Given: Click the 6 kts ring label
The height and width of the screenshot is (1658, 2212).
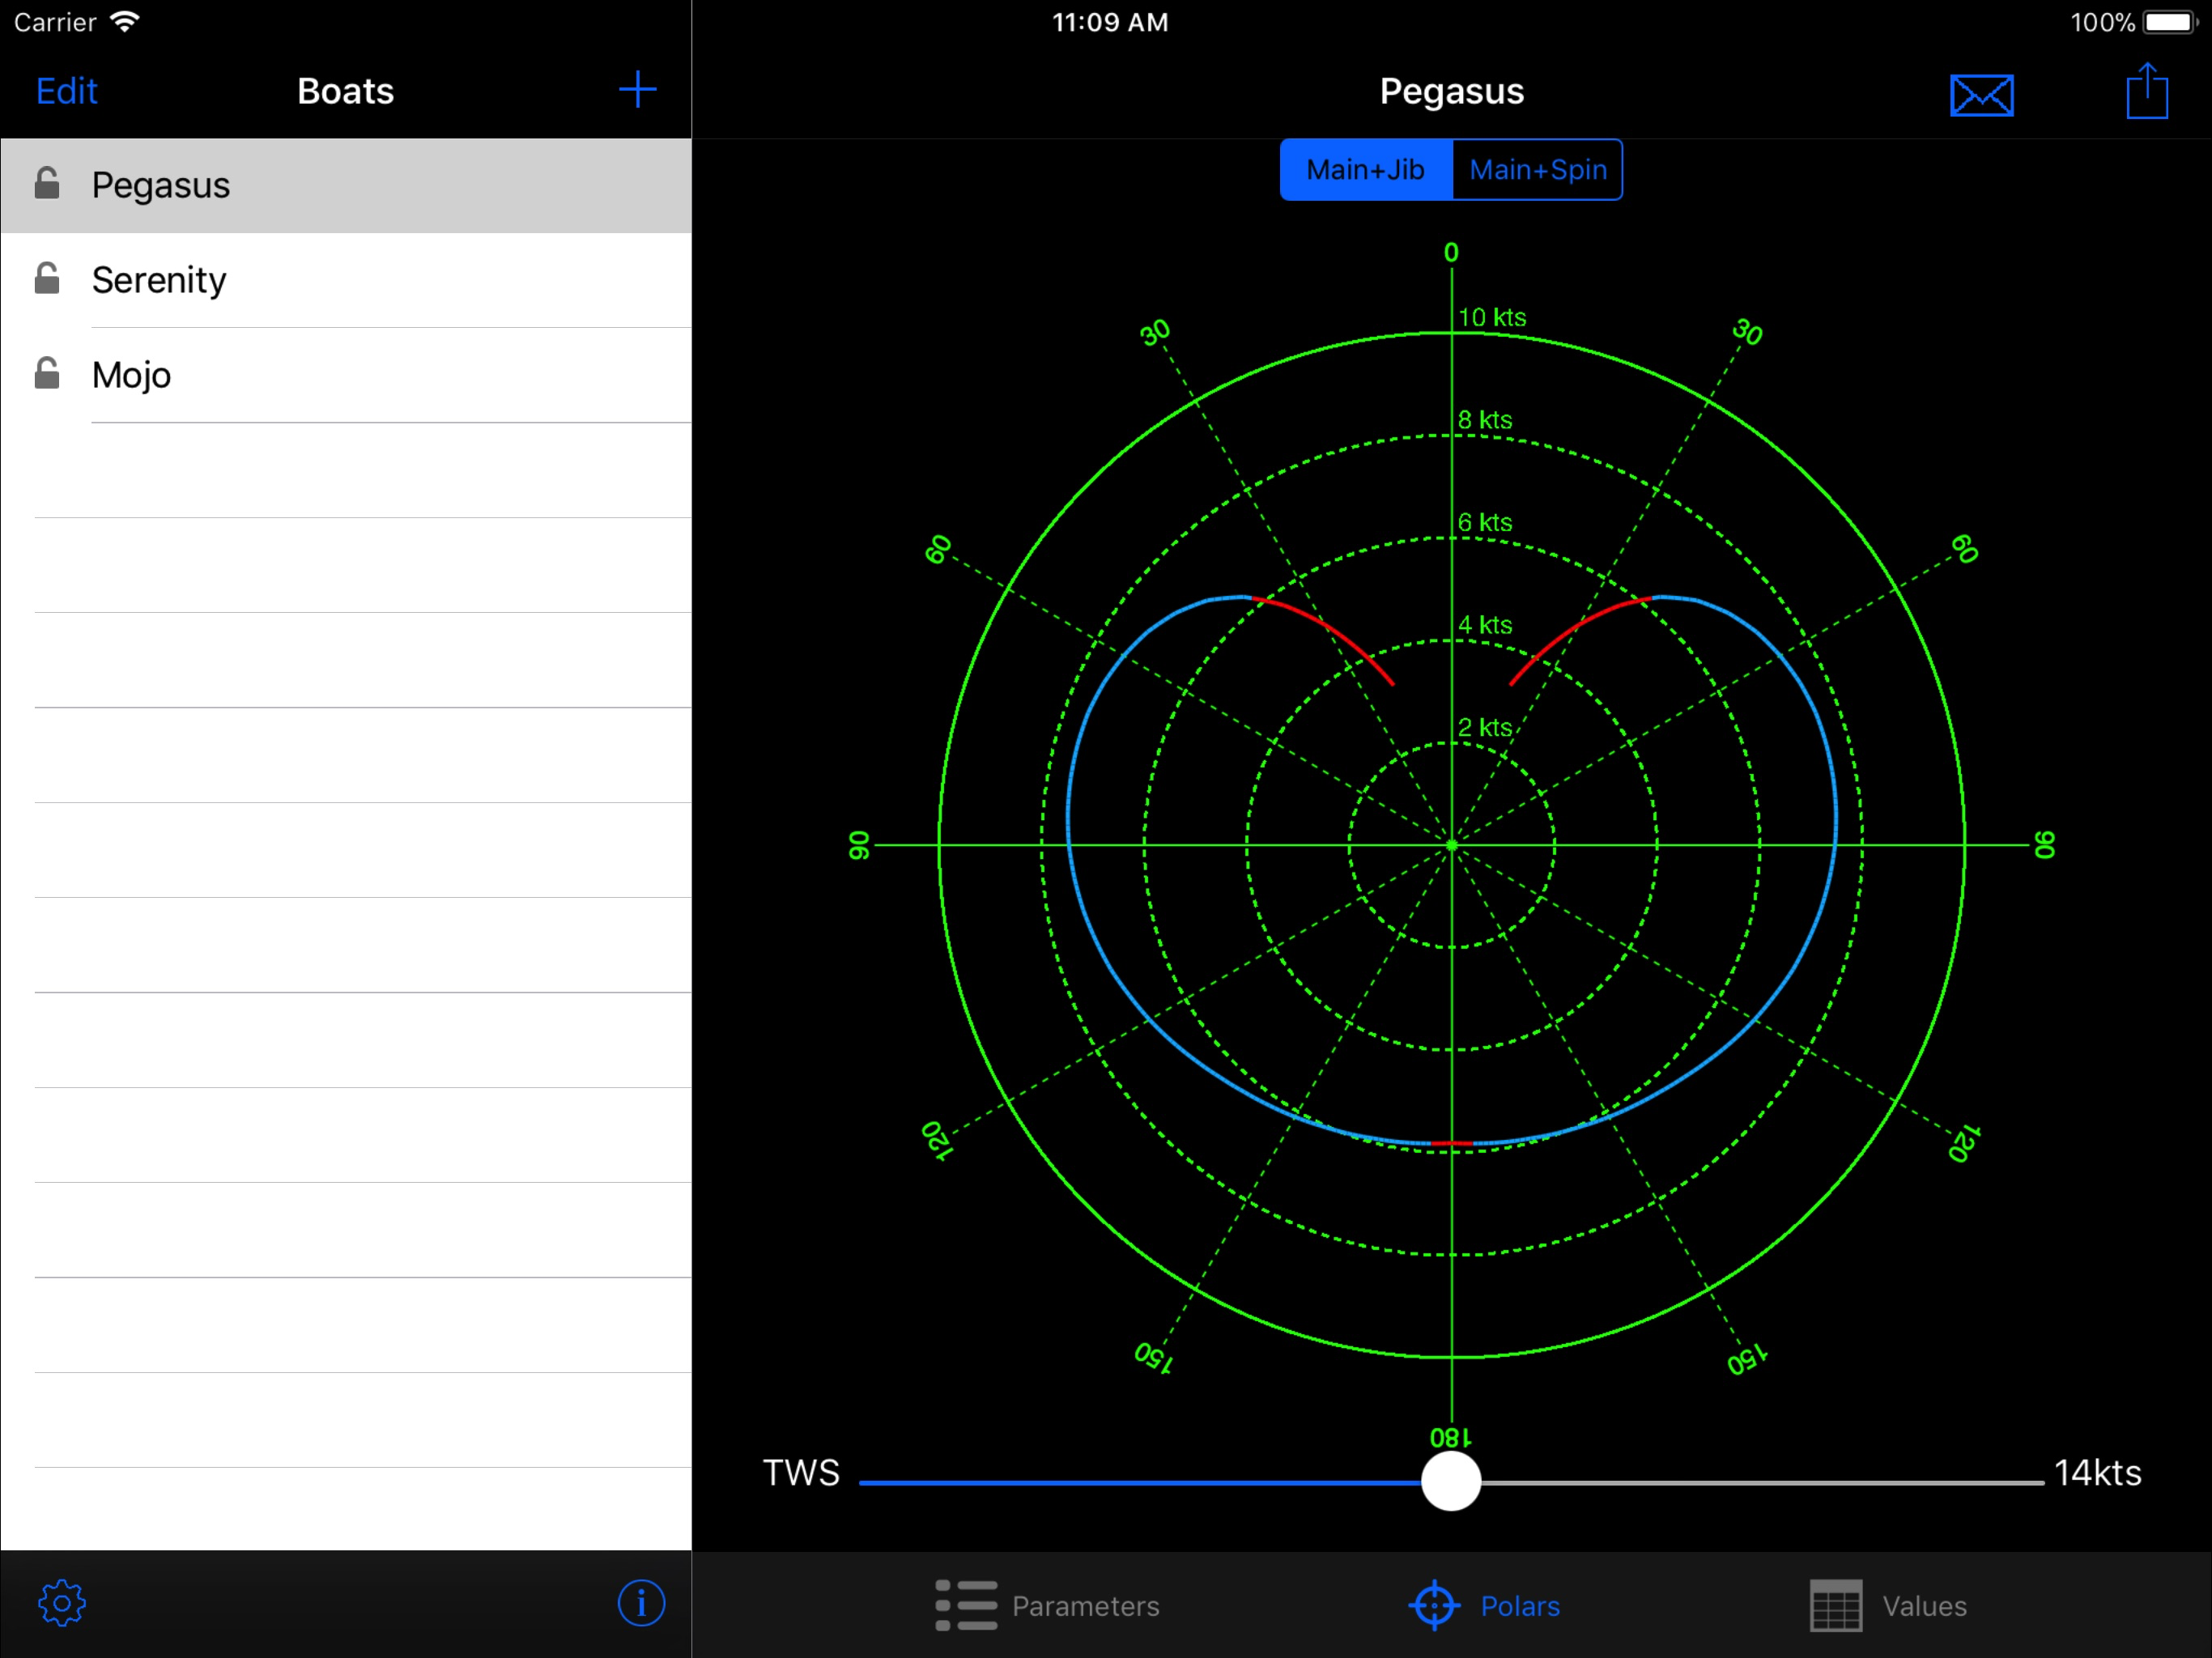Looking at the screenshot, I should (x=1485, y=522).
